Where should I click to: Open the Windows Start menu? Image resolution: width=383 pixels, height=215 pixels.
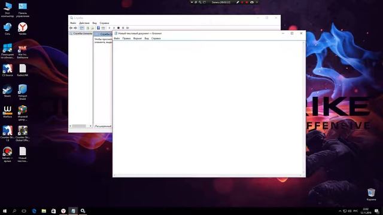[x=5, y=211]
